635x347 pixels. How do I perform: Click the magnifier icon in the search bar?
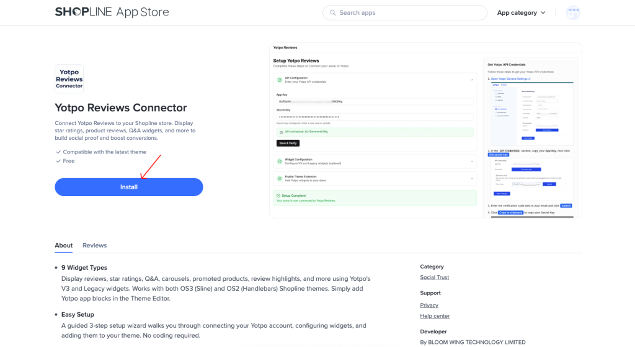[x=333, y=13]
